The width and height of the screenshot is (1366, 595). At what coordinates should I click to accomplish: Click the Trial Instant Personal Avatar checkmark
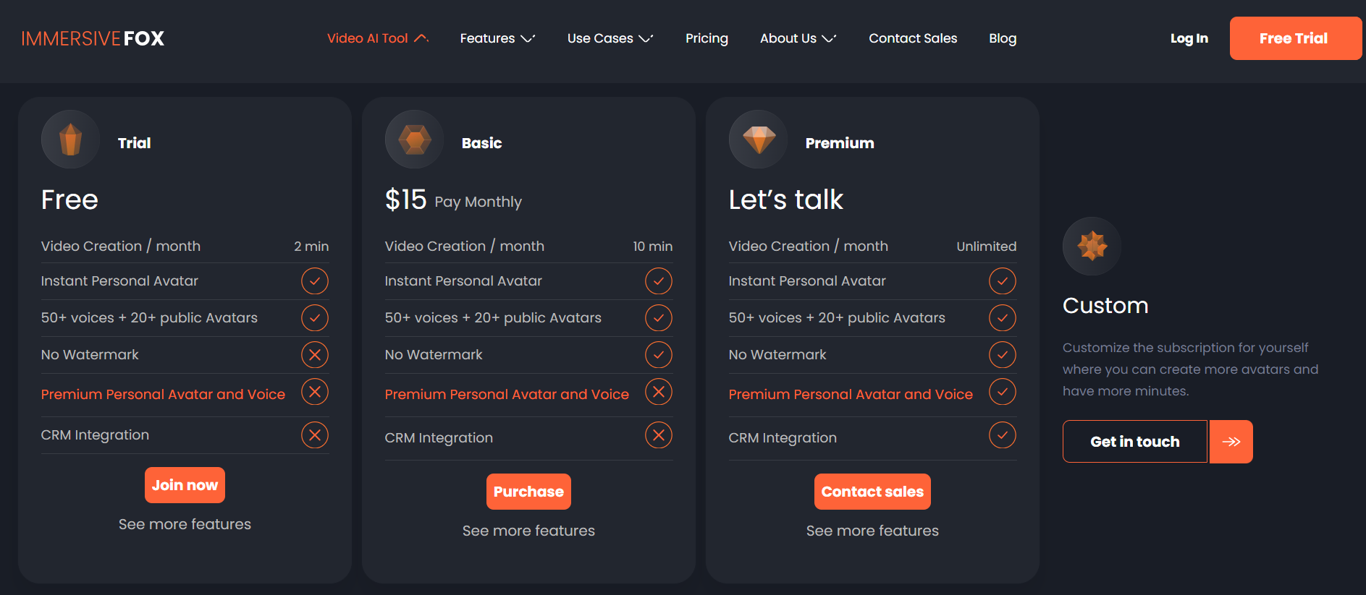[315, 281]
